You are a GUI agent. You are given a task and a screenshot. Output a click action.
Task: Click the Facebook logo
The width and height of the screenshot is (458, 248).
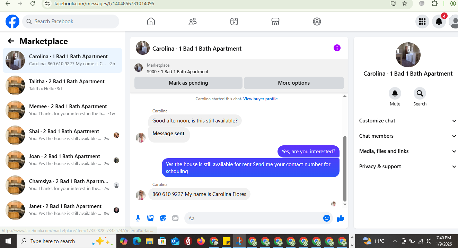point(12,22)
